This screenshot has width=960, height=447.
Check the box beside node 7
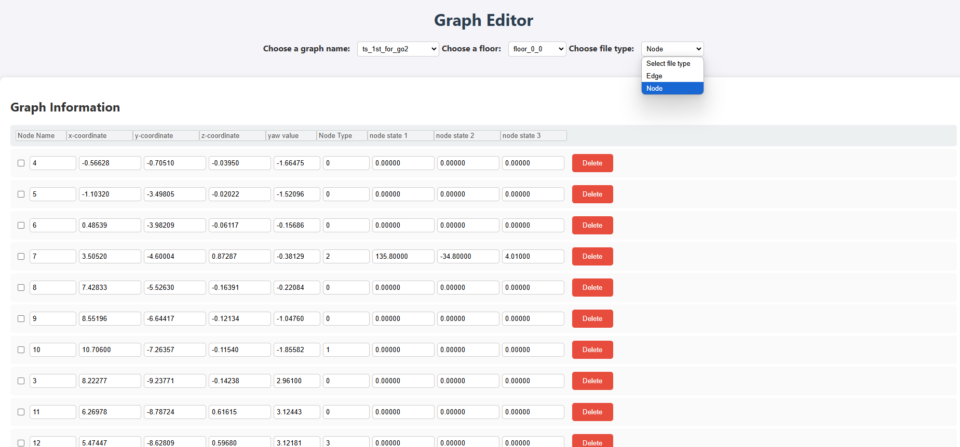click(21, 256)
